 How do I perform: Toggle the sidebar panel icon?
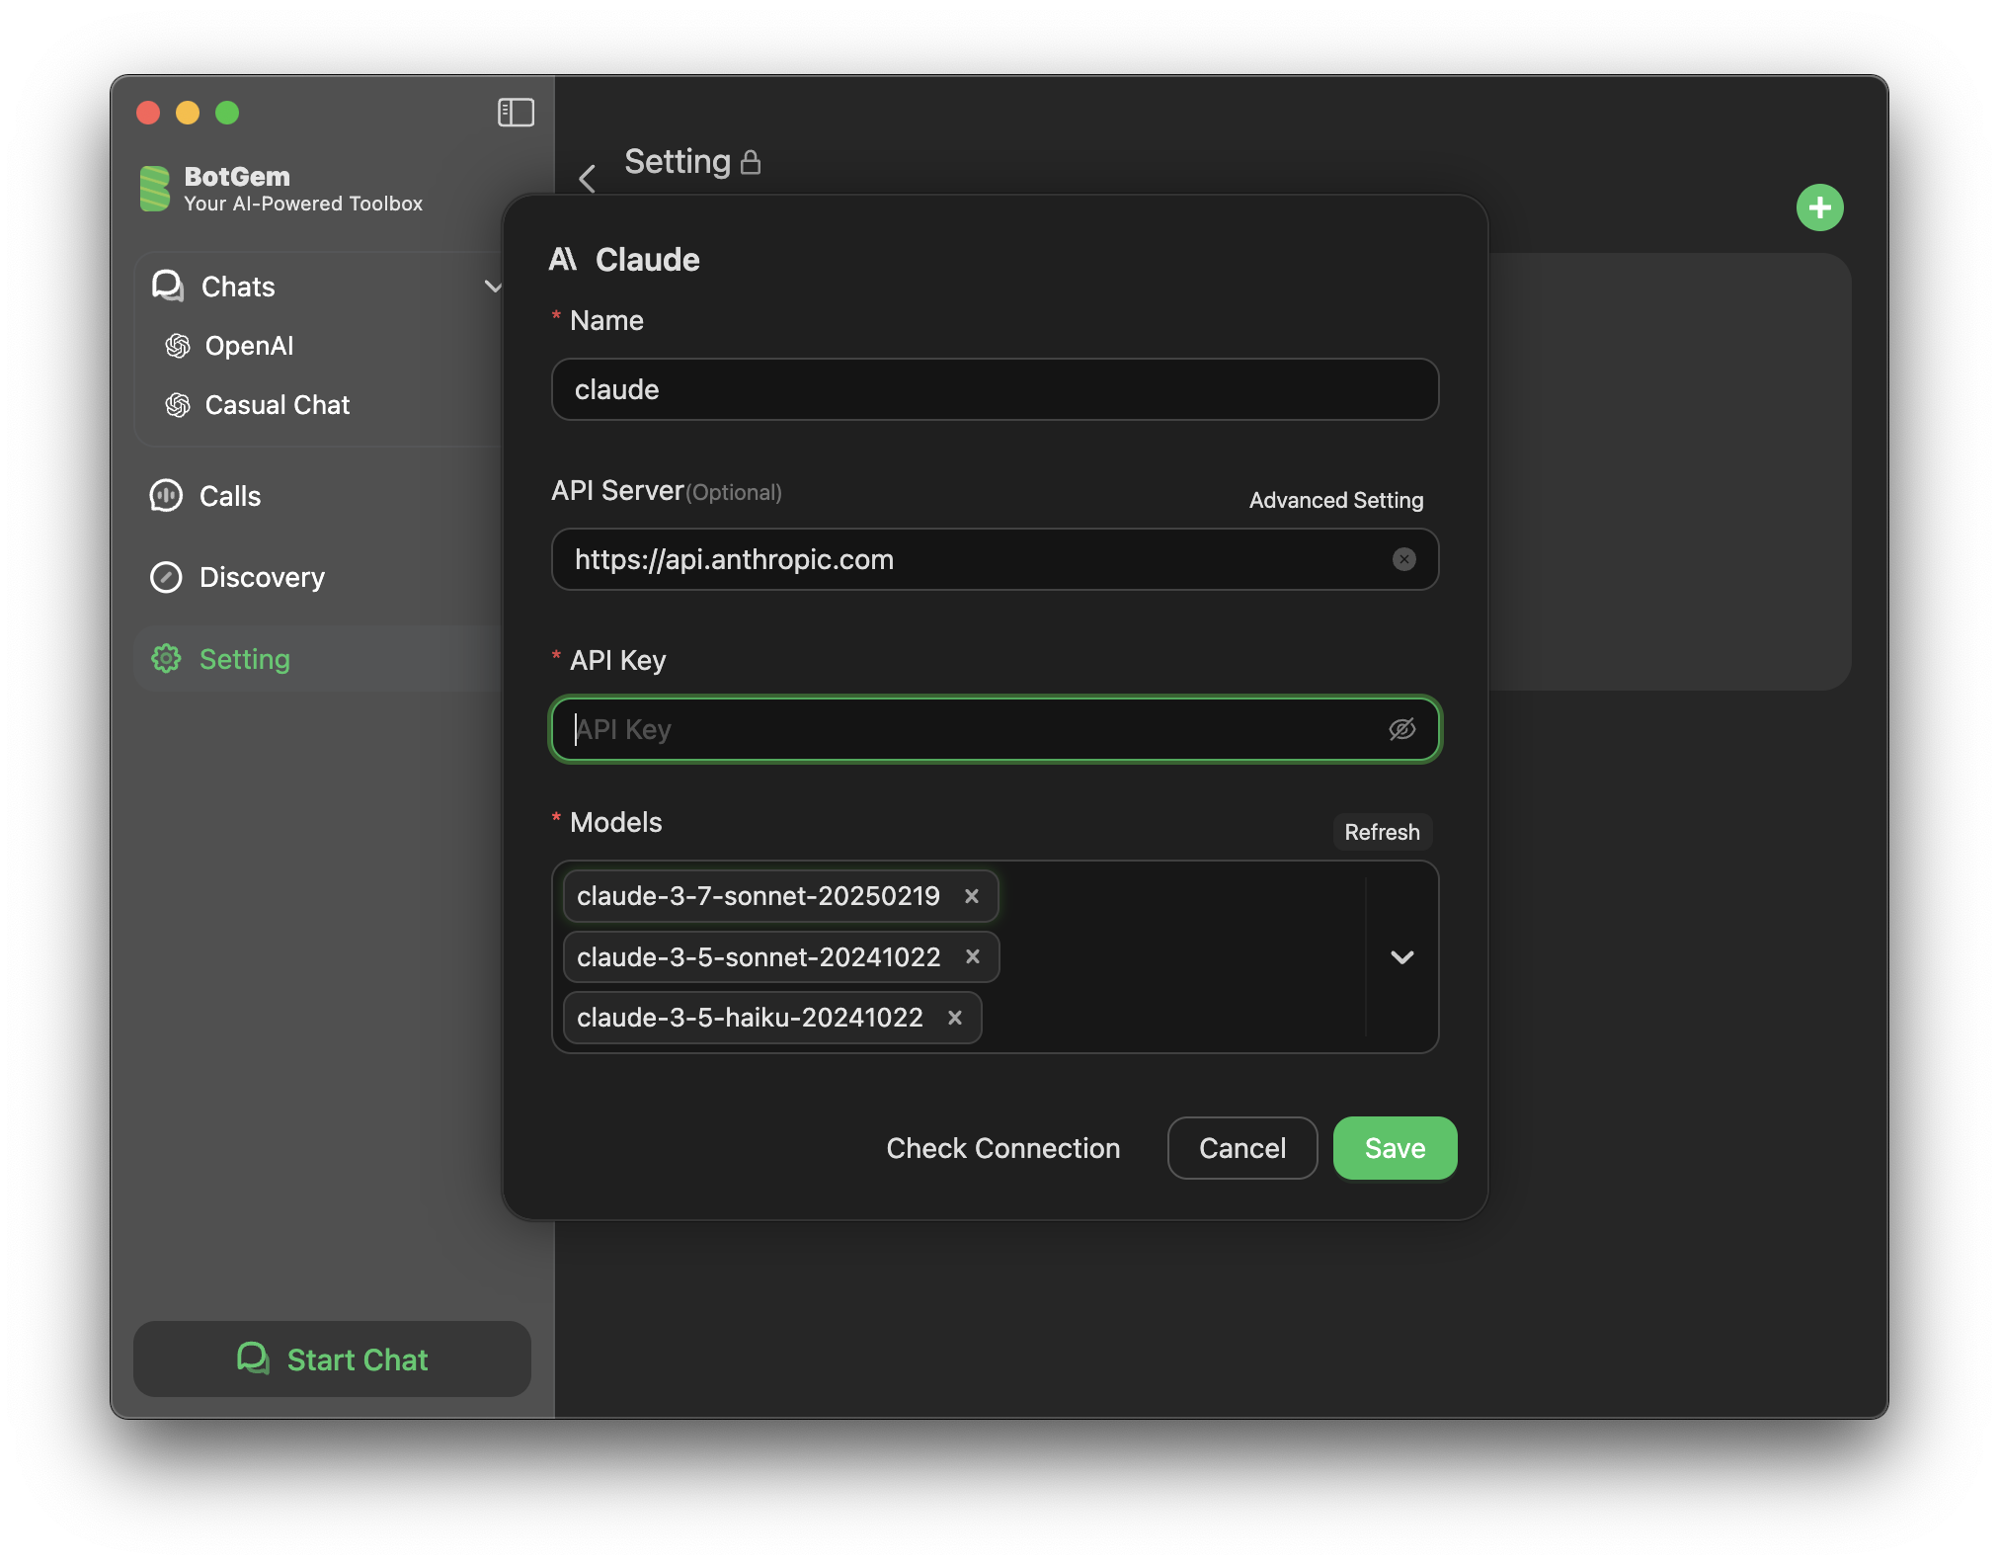516,113
